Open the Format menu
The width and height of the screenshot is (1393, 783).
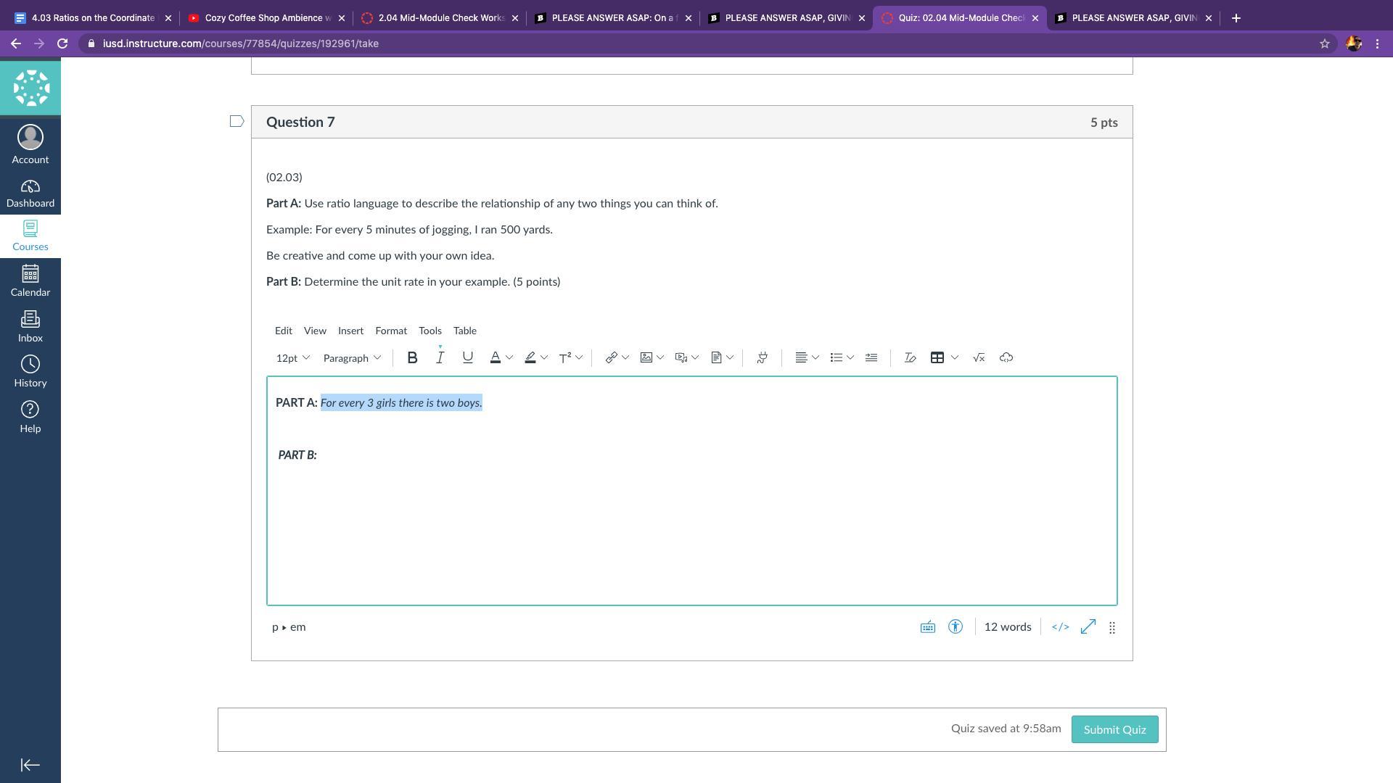pos(390,331)
